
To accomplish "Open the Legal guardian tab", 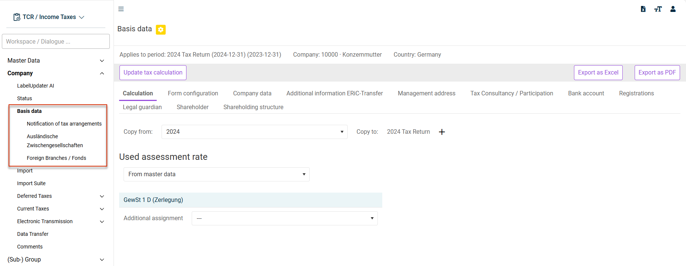I will pos(142,107).
